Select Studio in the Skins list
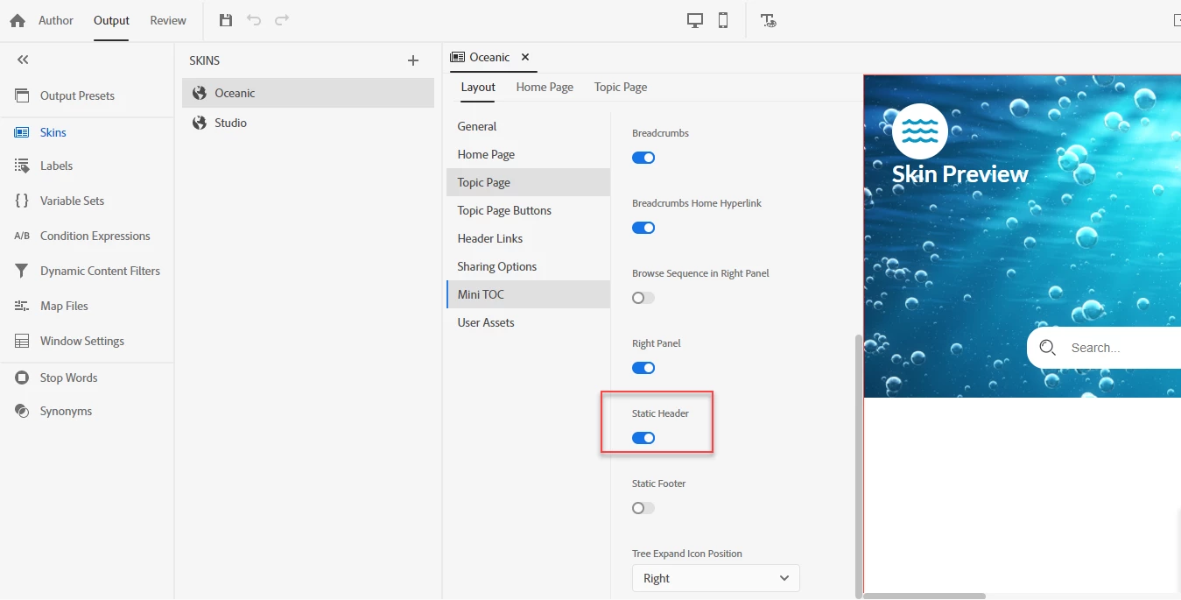The image size is (1181, 600). point(308,123)
